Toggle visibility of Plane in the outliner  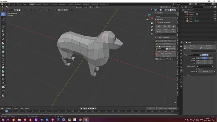(215, 21)
